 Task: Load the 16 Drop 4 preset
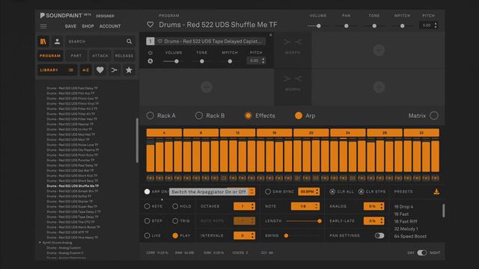[x=403, y=206]
